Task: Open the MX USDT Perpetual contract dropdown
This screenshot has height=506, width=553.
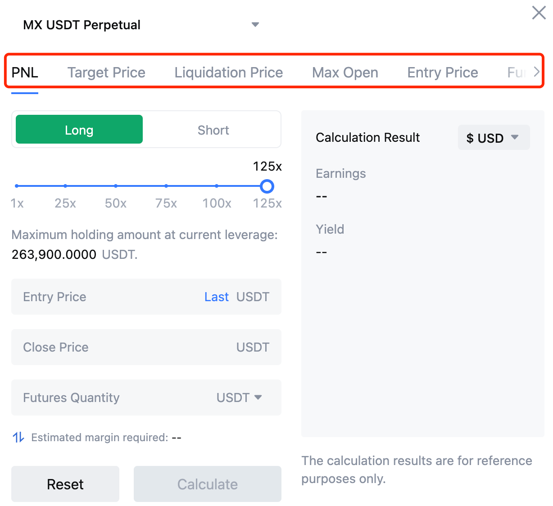Action: click(255, 25)
